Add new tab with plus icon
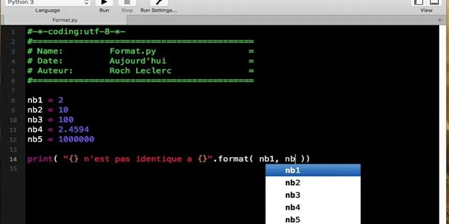Image resolution: width=449 pixels, height=224 pixels. tap(440, 20)
